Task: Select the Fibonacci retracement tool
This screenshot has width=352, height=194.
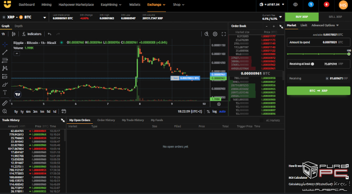Action: pos(5,60)
